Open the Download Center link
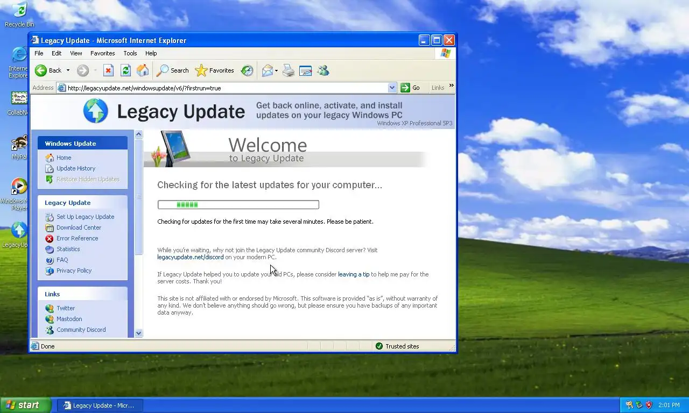The image size is (689, 413). (79, 227)
